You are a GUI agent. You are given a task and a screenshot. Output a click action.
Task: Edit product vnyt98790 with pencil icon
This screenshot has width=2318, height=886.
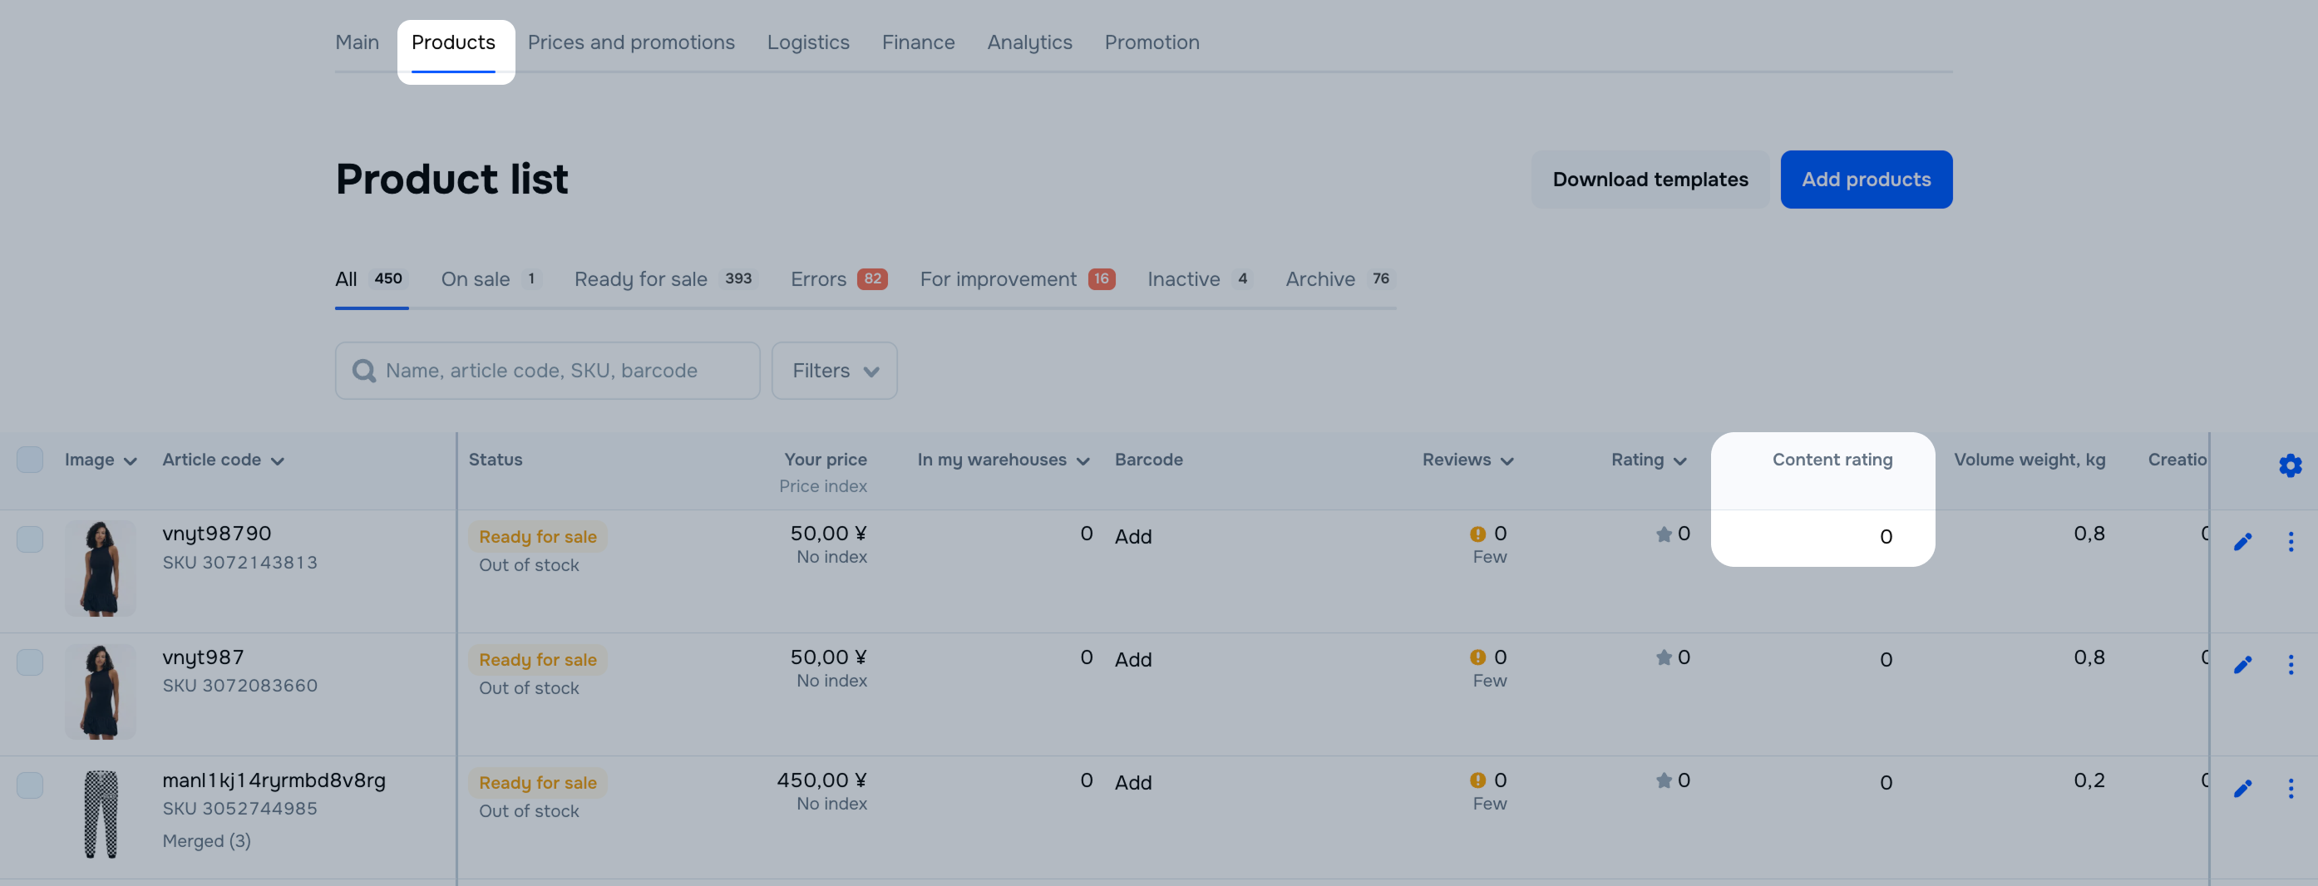point(2242,542)
